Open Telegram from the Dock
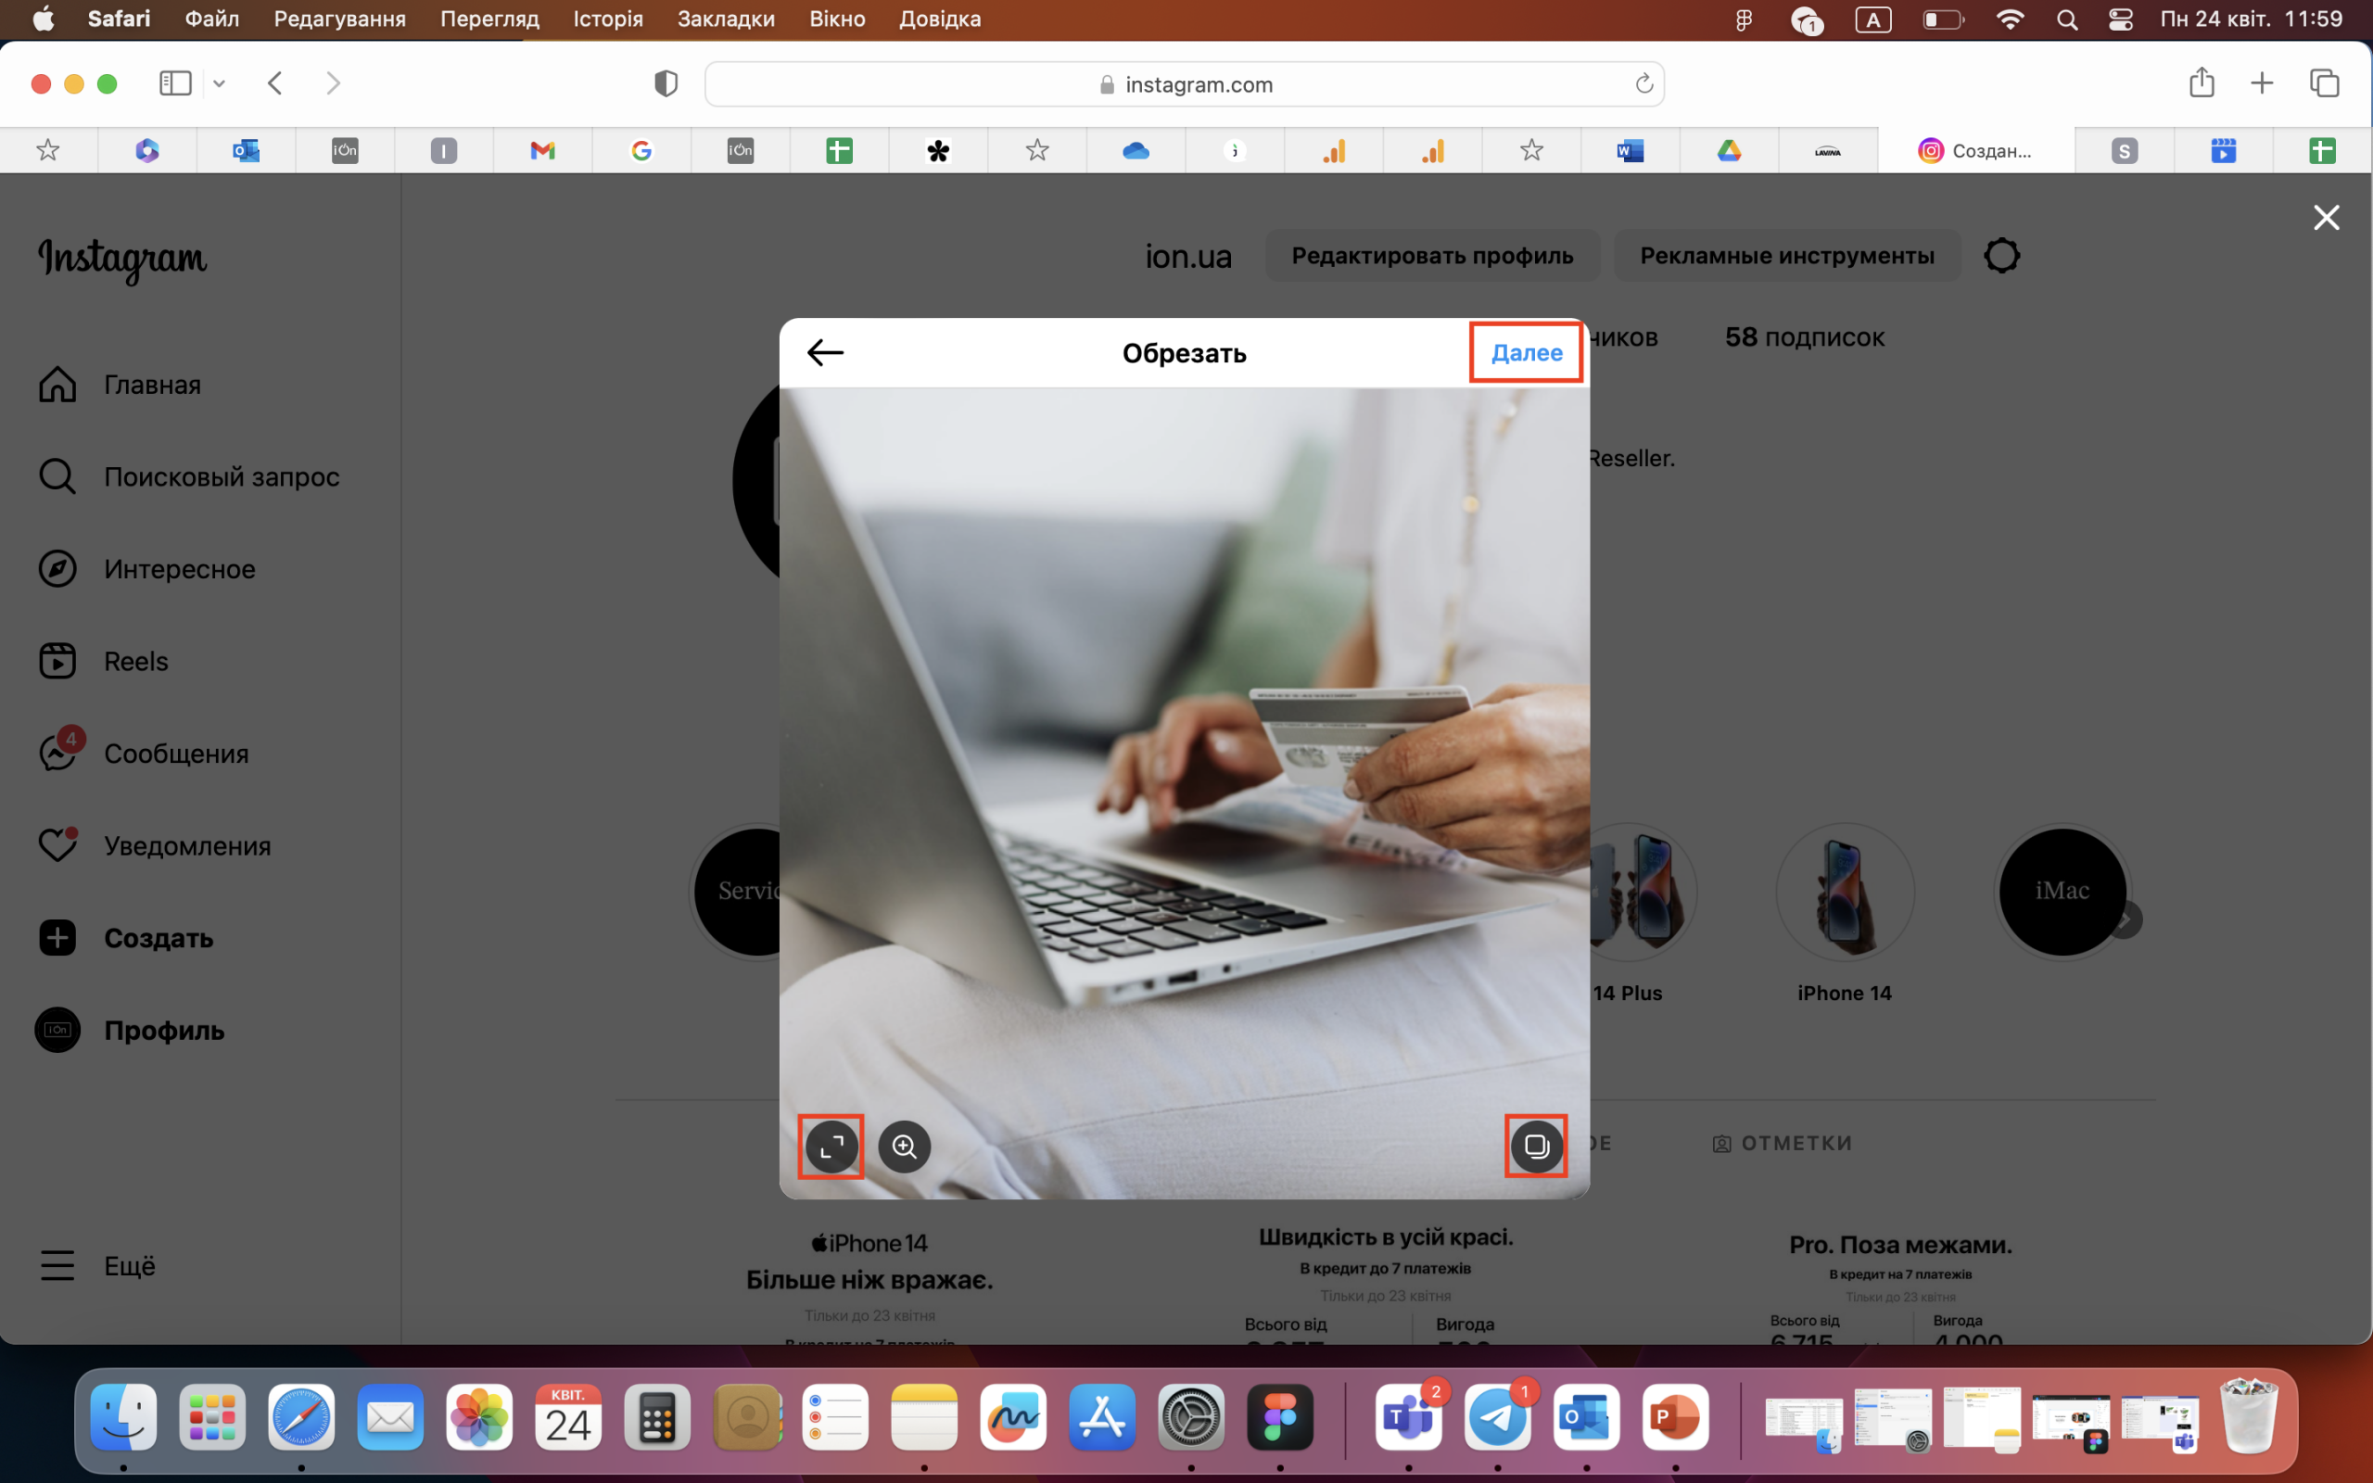 [1497, 1417]
